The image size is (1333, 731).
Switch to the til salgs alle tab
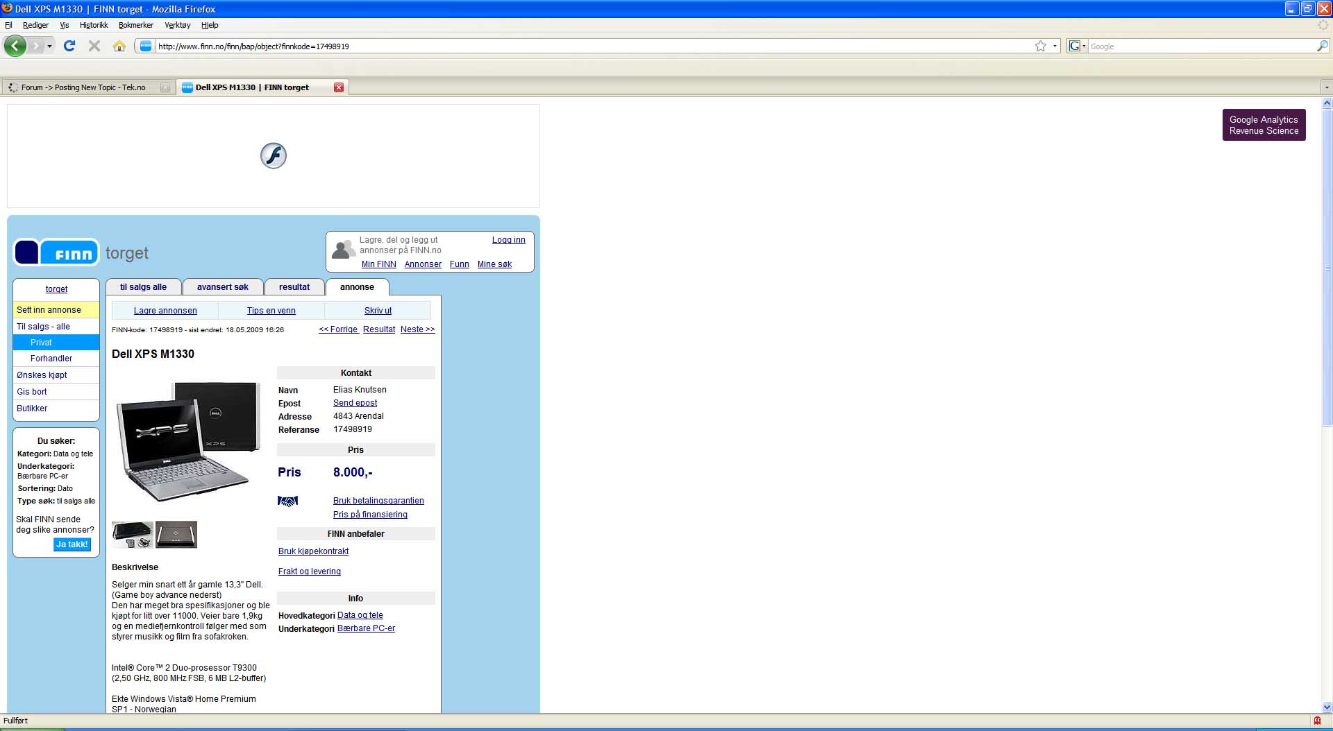(143, 287)
